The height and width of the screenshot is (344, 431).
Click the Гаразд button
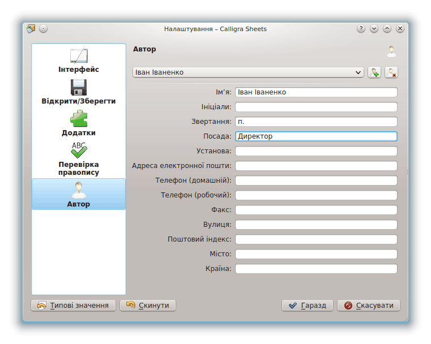pos(308,306)
